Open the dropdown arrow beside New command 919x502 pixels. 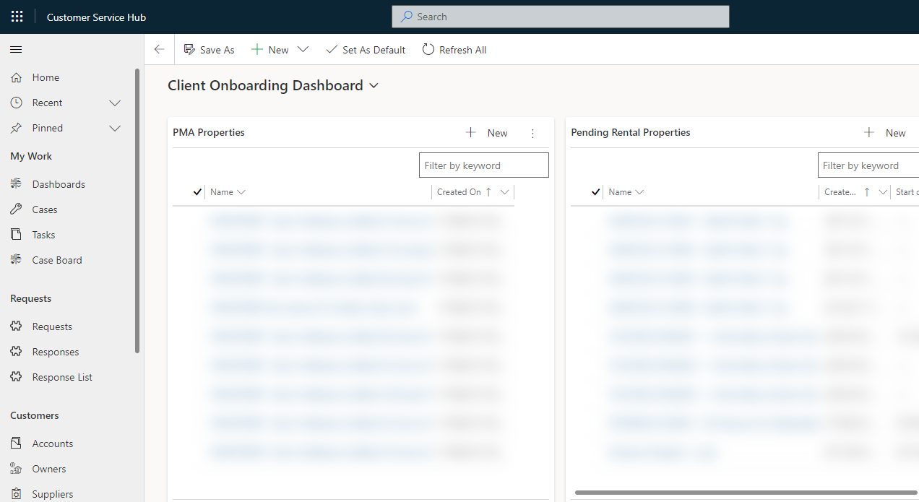[x=303, y=50]
